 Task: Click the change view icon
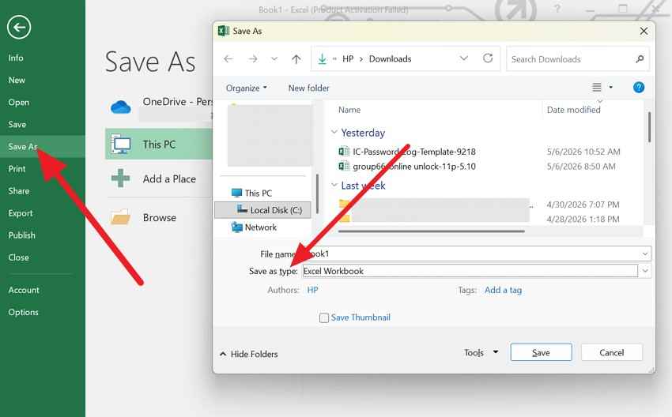(x=597, y=88)
